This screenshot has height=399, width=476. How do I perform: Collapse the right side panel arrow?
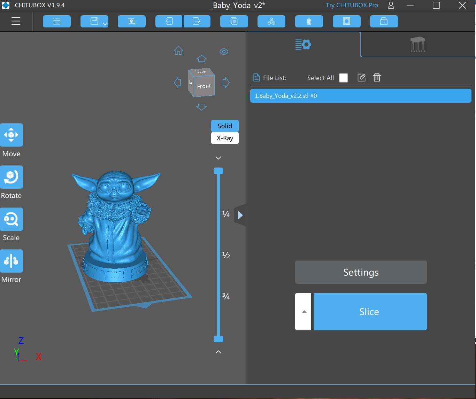(240, 215)
